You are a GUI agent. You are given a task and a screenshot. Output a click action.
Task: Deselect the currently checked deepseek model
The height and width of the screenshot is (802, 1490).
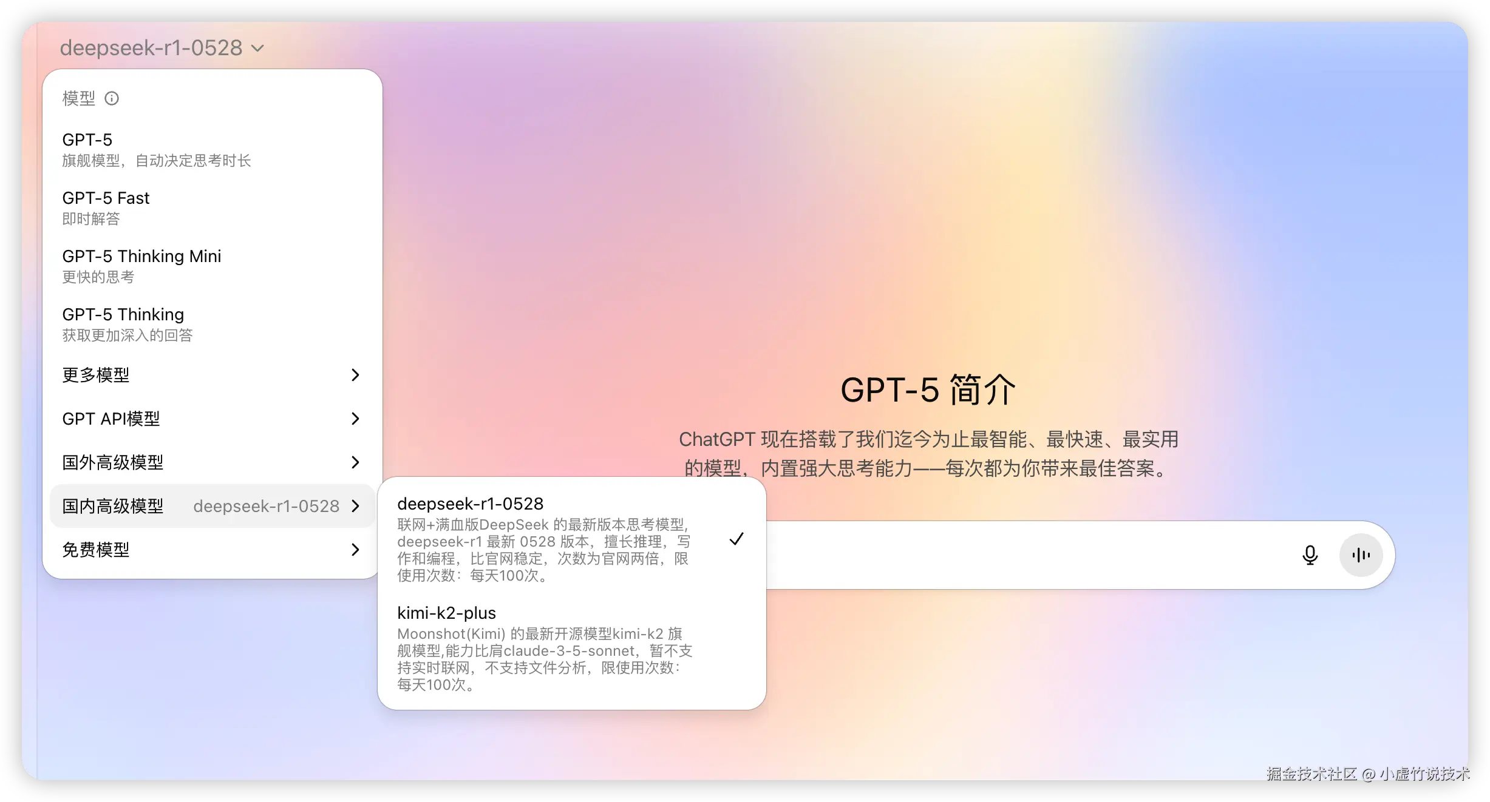click(x=736, y=539)
